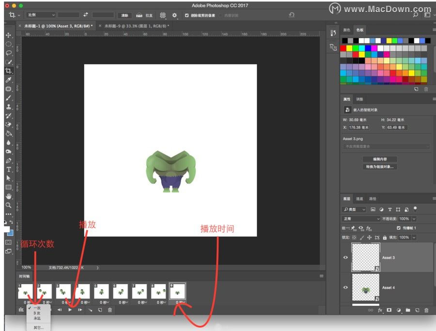
Task: Click the crop overlay grid icon
Action: [163, 15]
